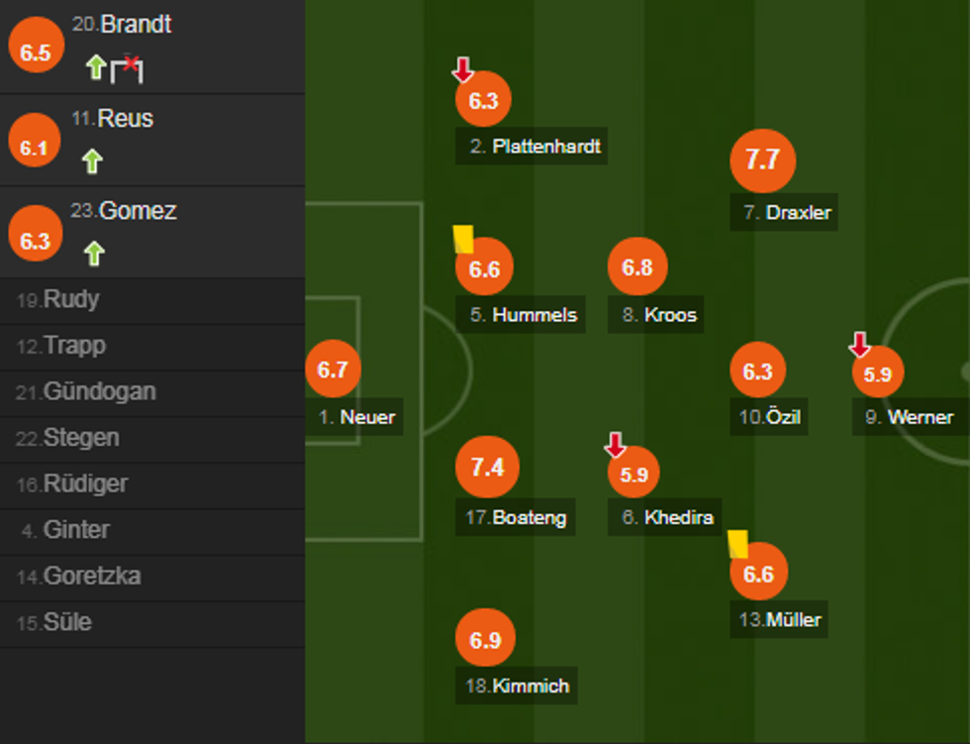
Task: Click the yellow card above Hummels
Action: pos(462,239)
